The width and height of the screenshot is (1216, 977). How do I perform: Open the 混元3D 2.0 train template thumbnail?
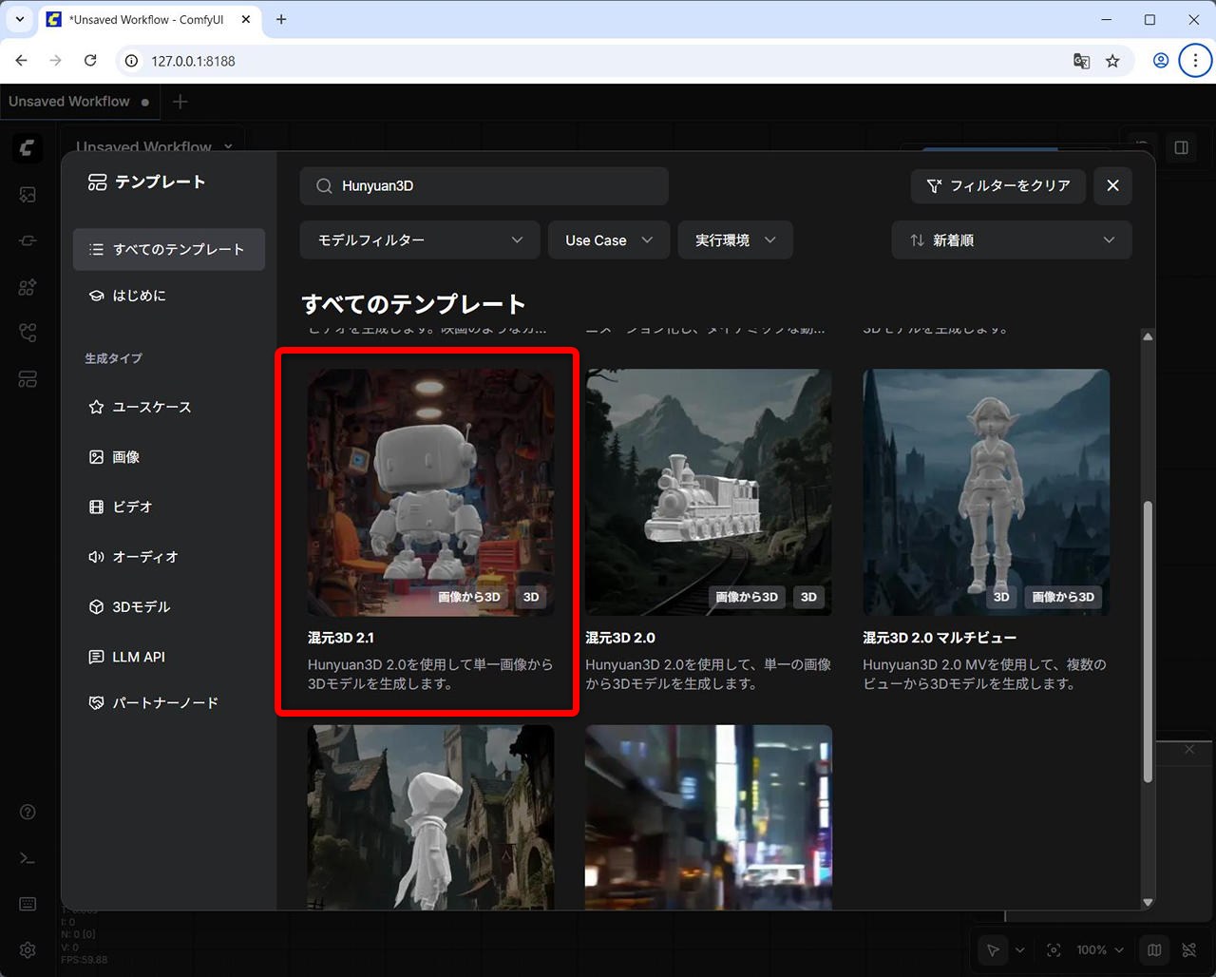pyautogui.click(x=708, y=492)
